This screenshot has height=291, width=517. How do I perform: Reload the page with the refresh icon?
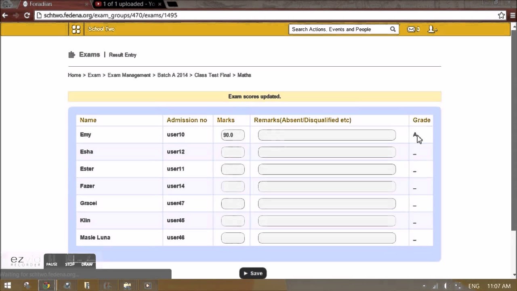click(27, 15)
